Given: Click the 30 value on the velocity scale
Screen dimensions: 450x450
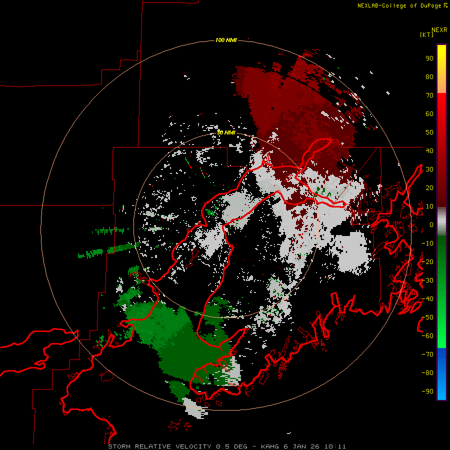Looking at the screenshot, I should pos(429,169).
